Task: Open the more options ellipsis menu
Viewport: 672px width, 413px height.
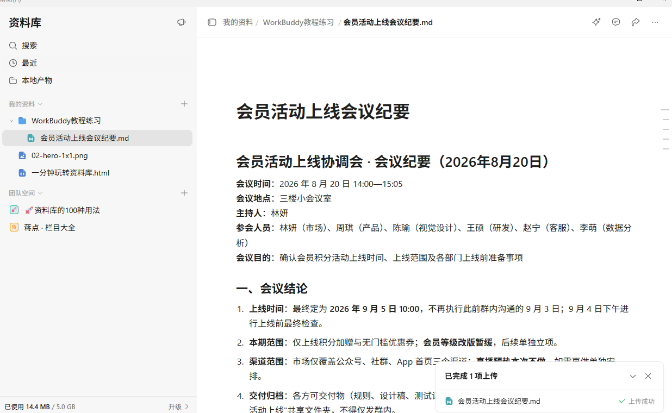Action: (655, 22)
